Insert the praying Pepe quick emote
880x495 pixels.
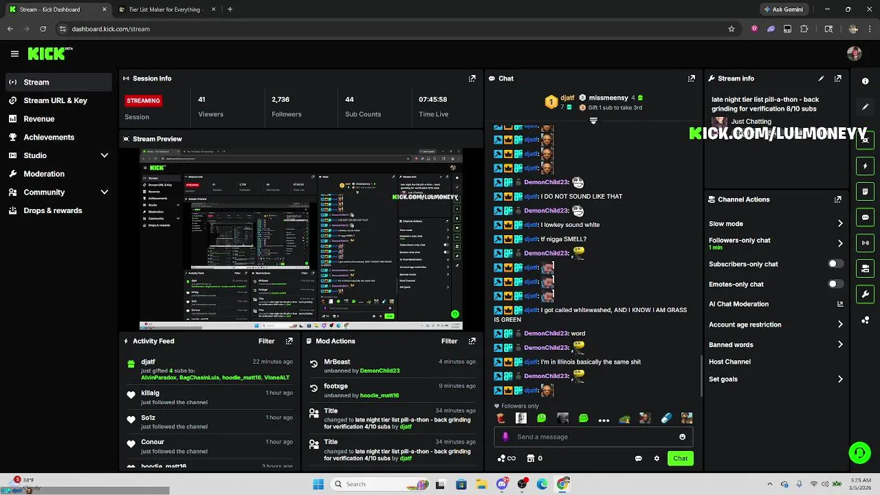tap(624, 418)
